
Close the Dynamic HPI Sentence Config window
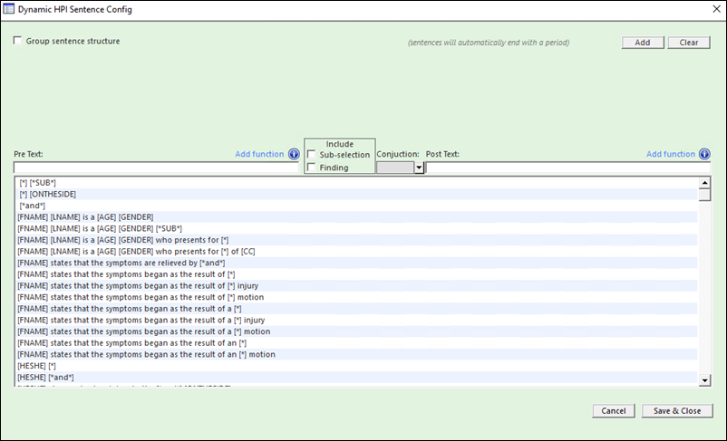tap(716, 9)
